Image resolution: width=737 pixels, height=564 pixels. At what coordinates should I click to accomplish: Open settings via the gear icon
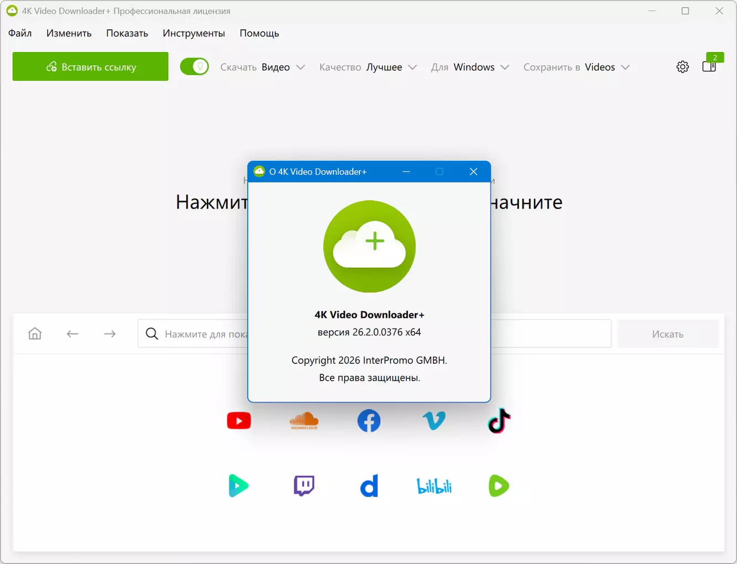pos(683,67)
